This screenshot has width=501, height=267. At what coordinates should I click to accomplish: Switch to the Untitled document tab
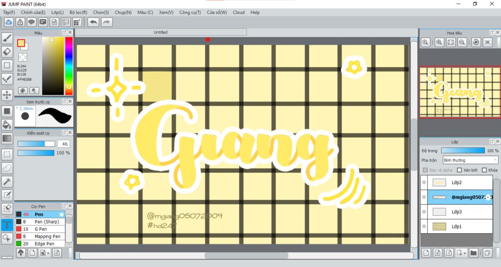pos(160,32)
